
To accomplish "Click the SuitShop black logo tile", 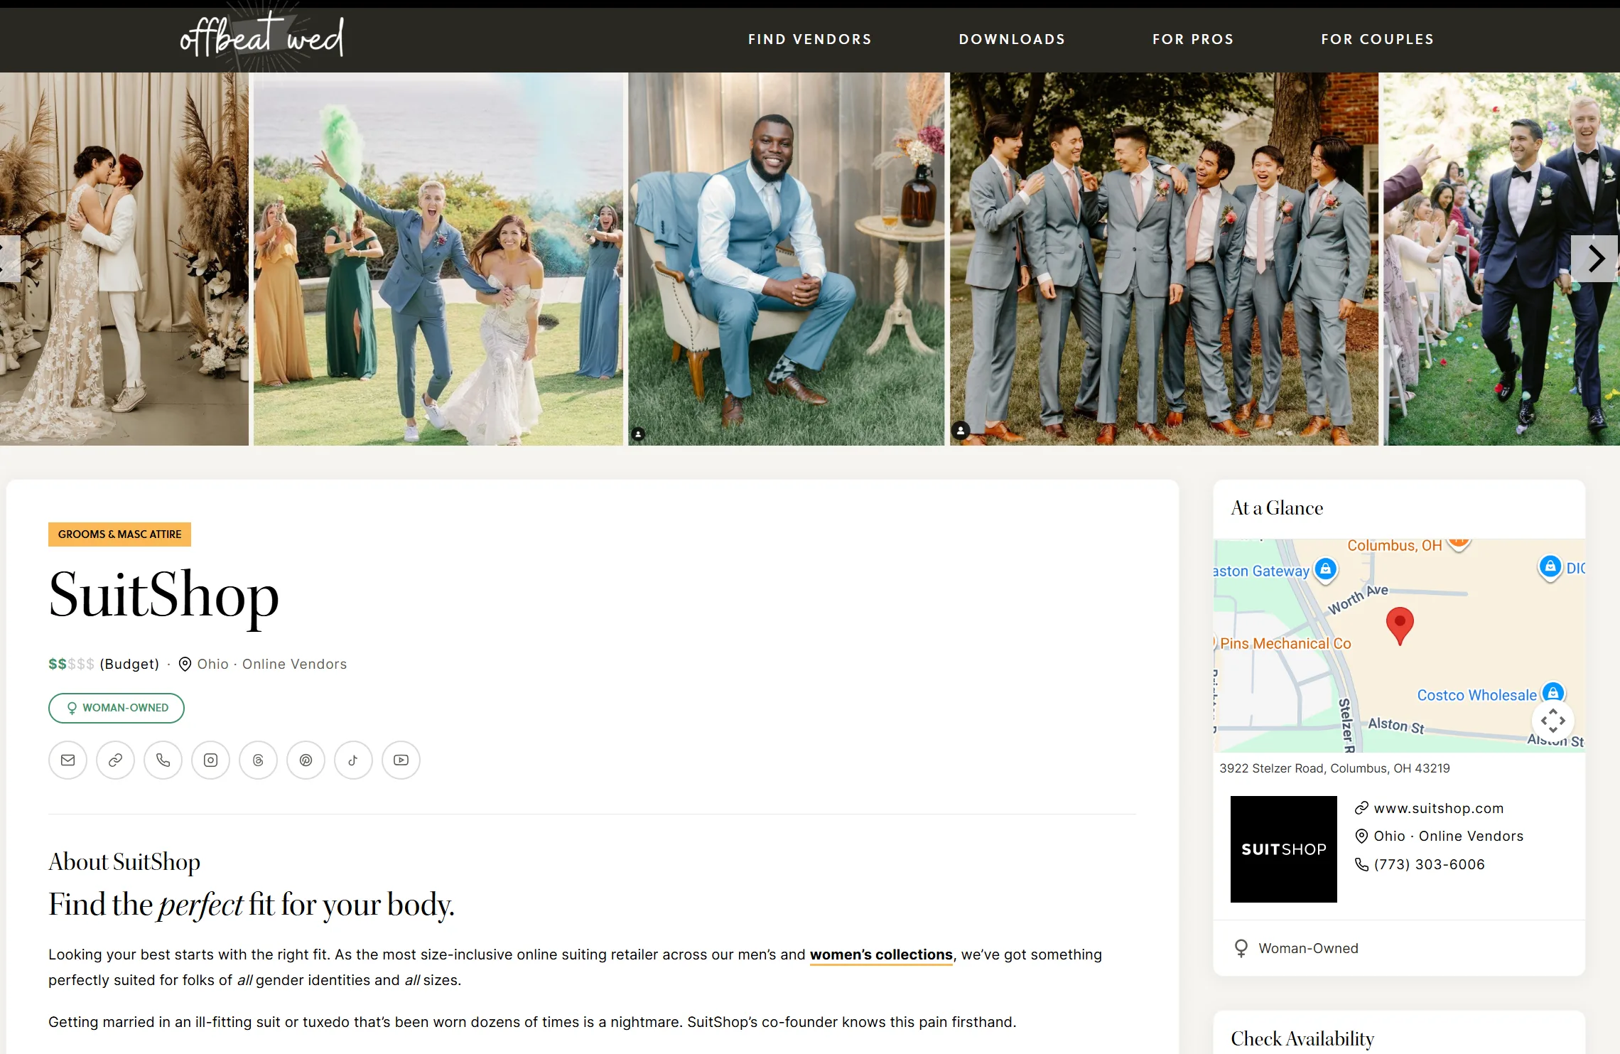I will click(x=1283, y=849).
